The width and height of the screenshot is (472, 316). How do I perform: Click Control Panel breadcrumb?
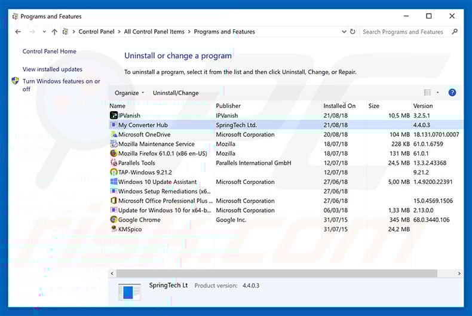(96, 32)
